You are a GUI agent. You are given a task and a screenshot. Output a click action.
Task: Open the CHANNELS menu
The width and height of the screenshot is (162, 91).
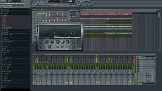coord(9,3)
